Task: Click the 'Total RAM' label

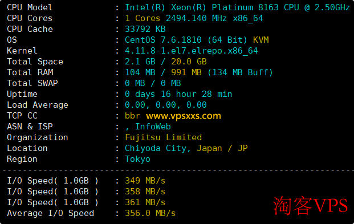Action: (x=30, y=72)
